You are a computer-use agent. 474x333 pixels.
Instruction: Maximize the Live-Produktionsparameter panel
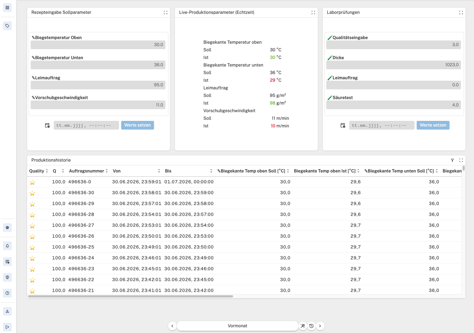point(313,12)
